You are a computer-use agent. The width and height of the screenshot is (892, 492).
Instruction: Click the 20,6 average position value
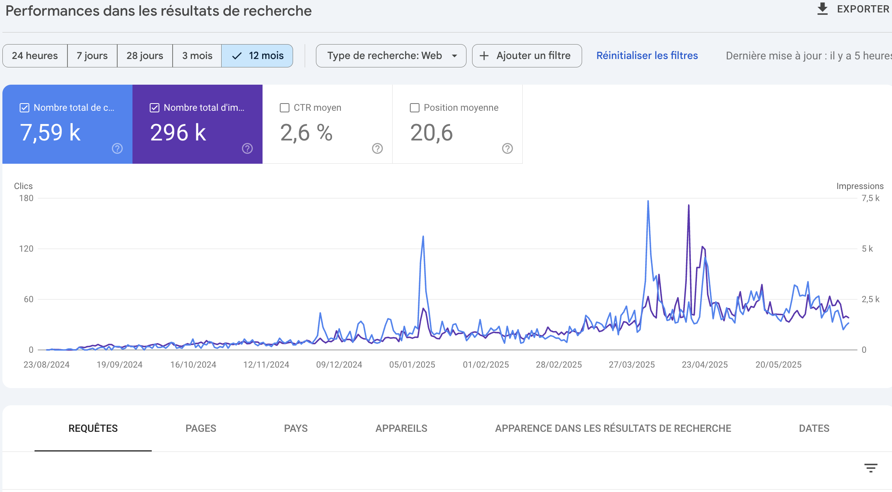coord(432,132)
